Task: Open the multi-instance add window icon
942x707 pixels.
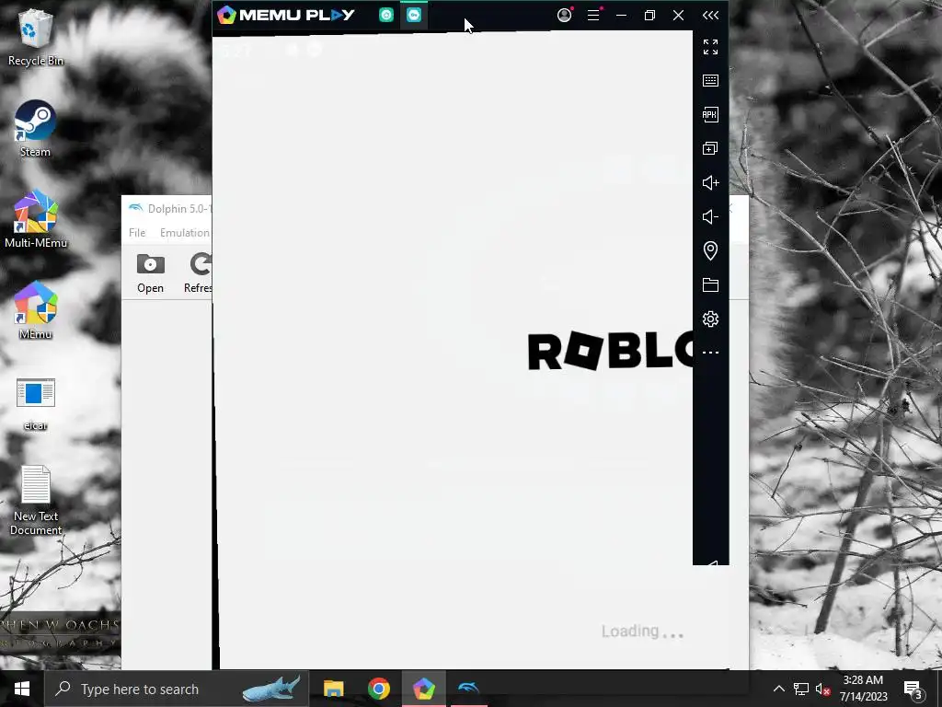Action: [x=710, y=148]
